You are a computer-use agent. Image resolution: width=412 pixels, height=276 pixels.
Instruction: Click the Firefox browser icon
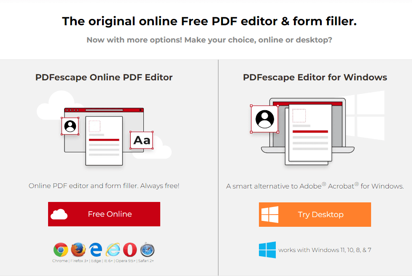click(78, 249)
